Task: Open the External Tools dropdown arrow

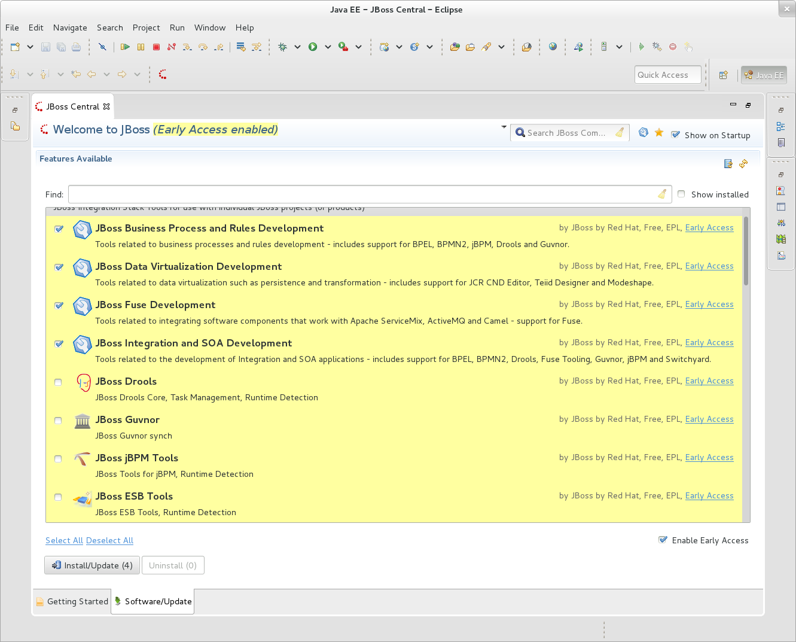Action: click(358, 47)
